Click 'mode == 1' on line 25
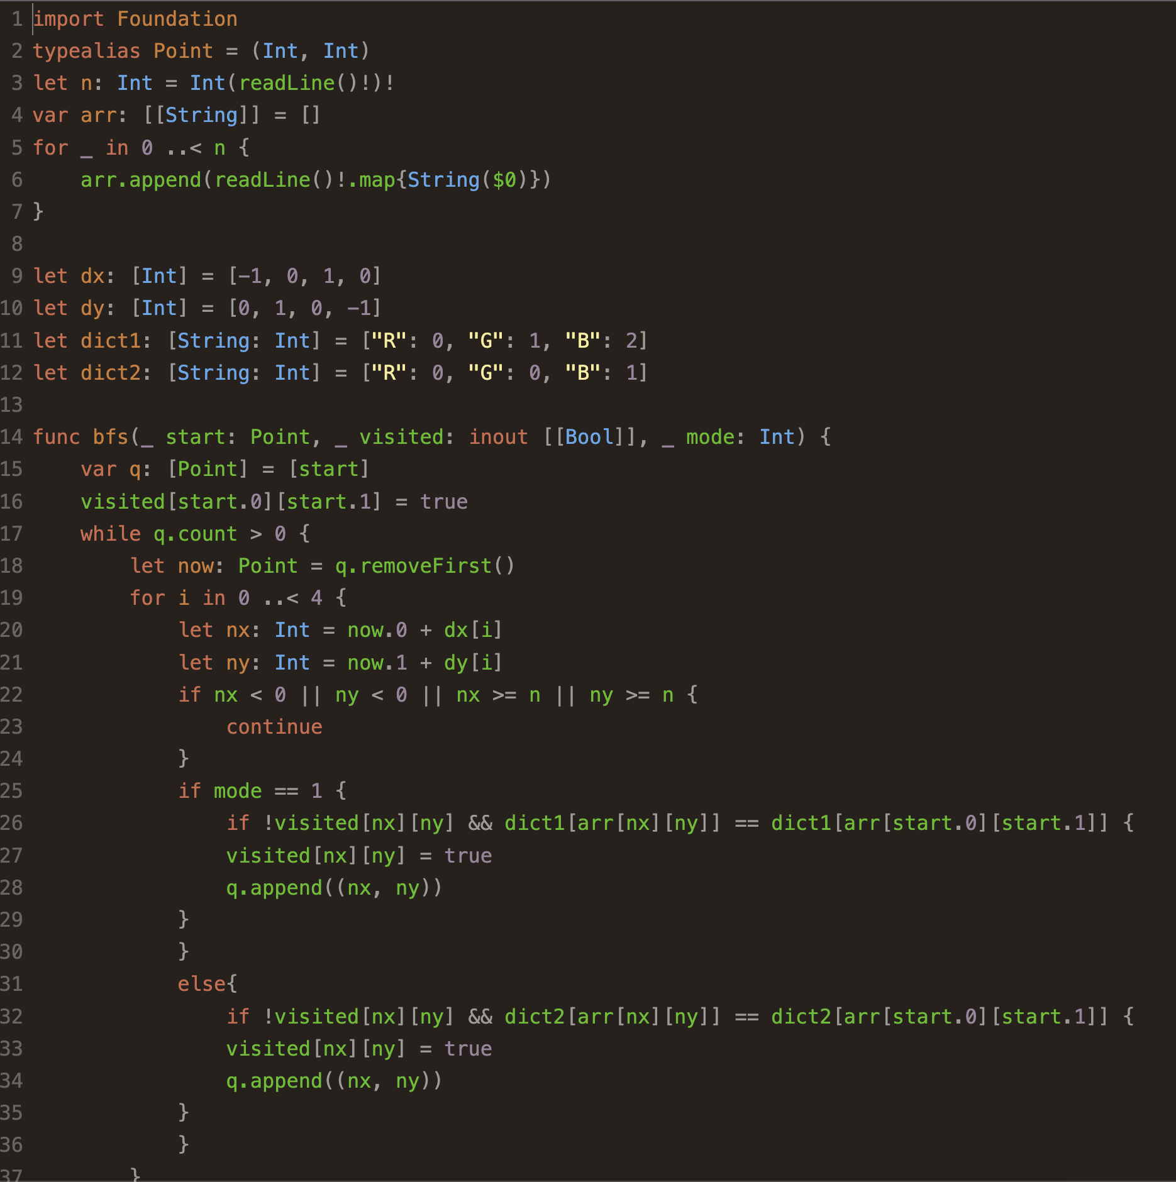The image size is (1176, 1182). pyautogui.click(x=268, y=791)
